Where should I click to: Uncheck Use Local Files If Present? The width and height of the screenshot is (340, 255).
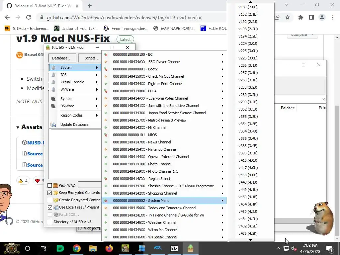pos(50,207)
